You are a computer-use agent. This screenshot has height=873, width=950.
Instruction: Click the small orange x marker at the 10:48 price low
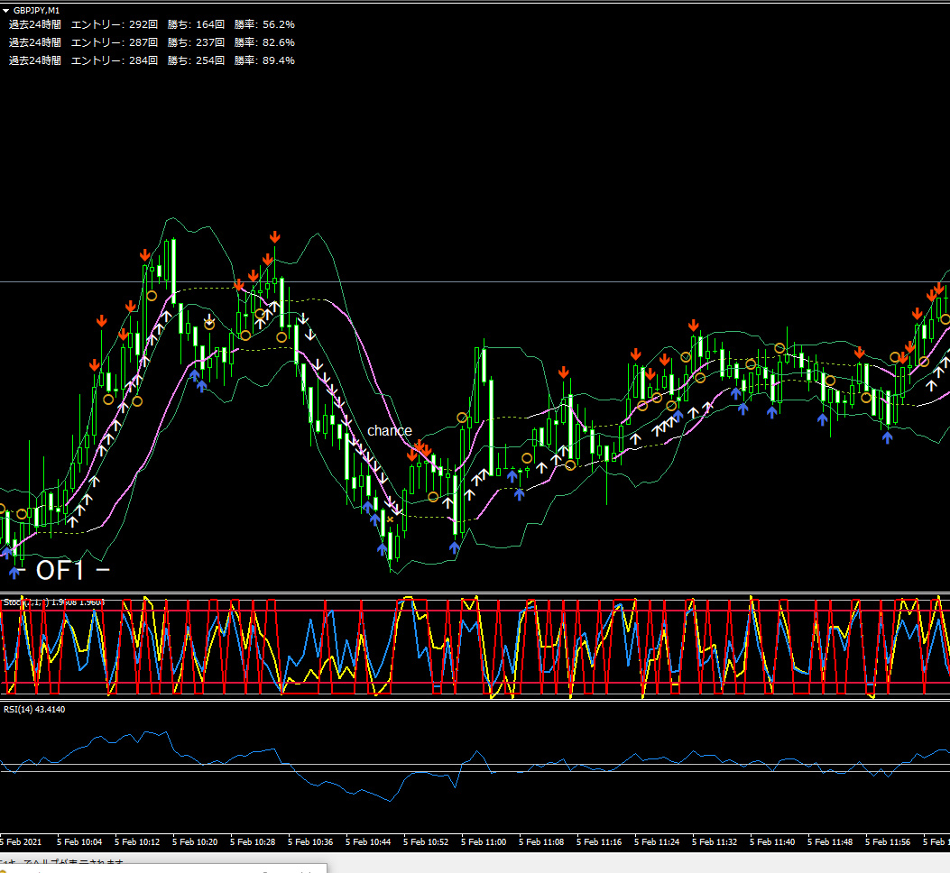(x=390, y=519)
